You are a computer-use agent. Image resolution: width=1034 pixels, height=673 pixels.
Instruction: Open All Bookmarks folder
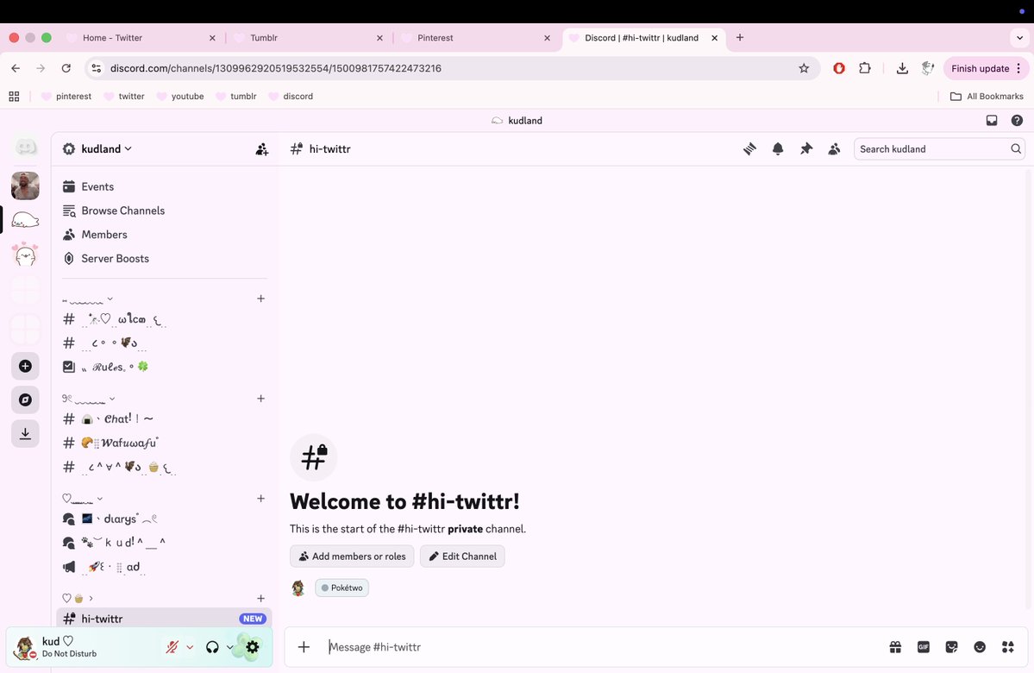987,97
